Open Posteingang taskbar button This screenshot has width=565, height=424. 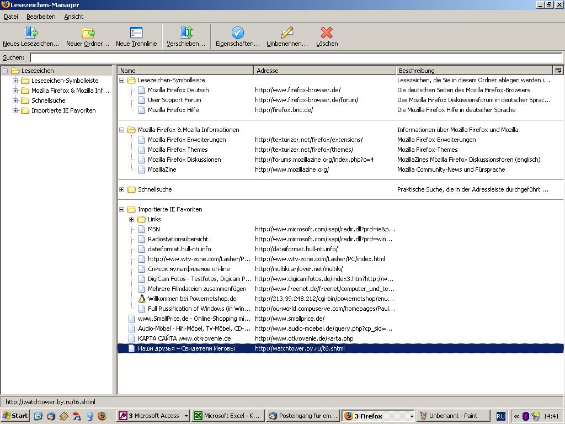303,416
